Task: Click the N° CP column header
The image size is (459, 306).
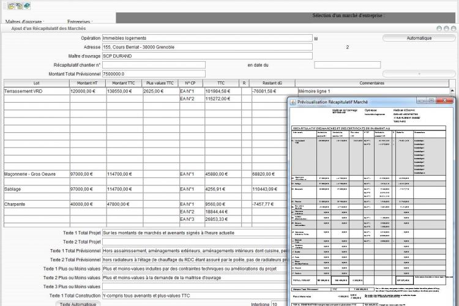Action: pos(190,83)
